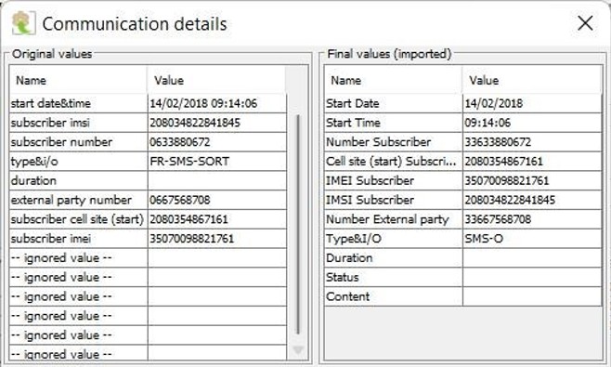Select the external party number row
The width and height of the screenshot is (611, 367).
pyautogui.click(x=148, y=200)
